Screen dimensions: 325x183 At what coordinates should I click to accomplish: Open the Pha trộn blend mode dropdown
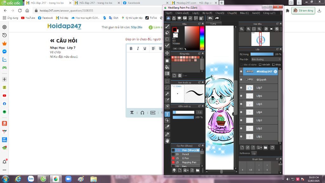pyautogui.click(x=266, y=59)
